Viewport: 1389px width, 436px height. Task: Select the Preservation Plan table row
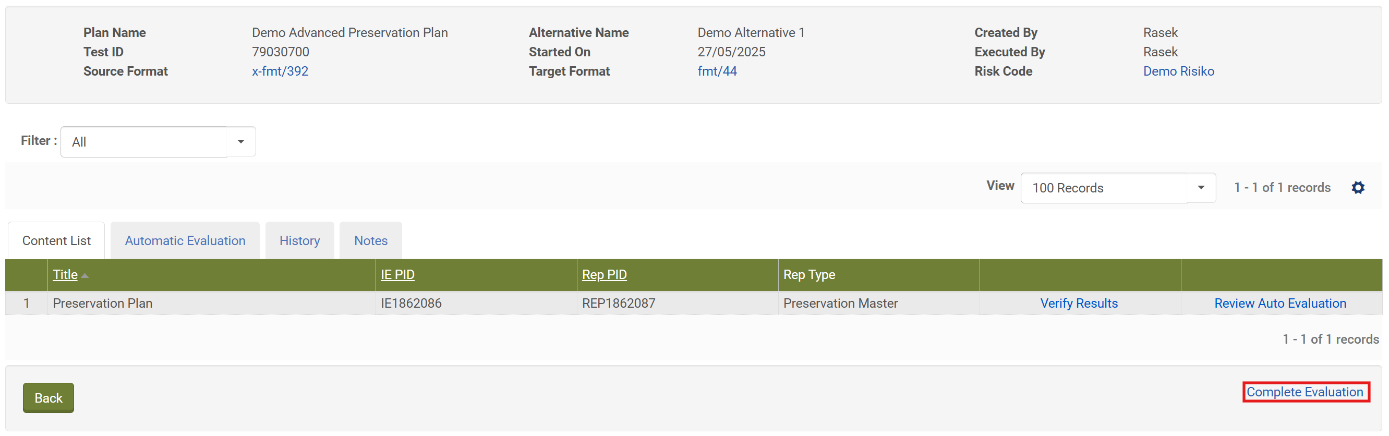tap(102, 304)
